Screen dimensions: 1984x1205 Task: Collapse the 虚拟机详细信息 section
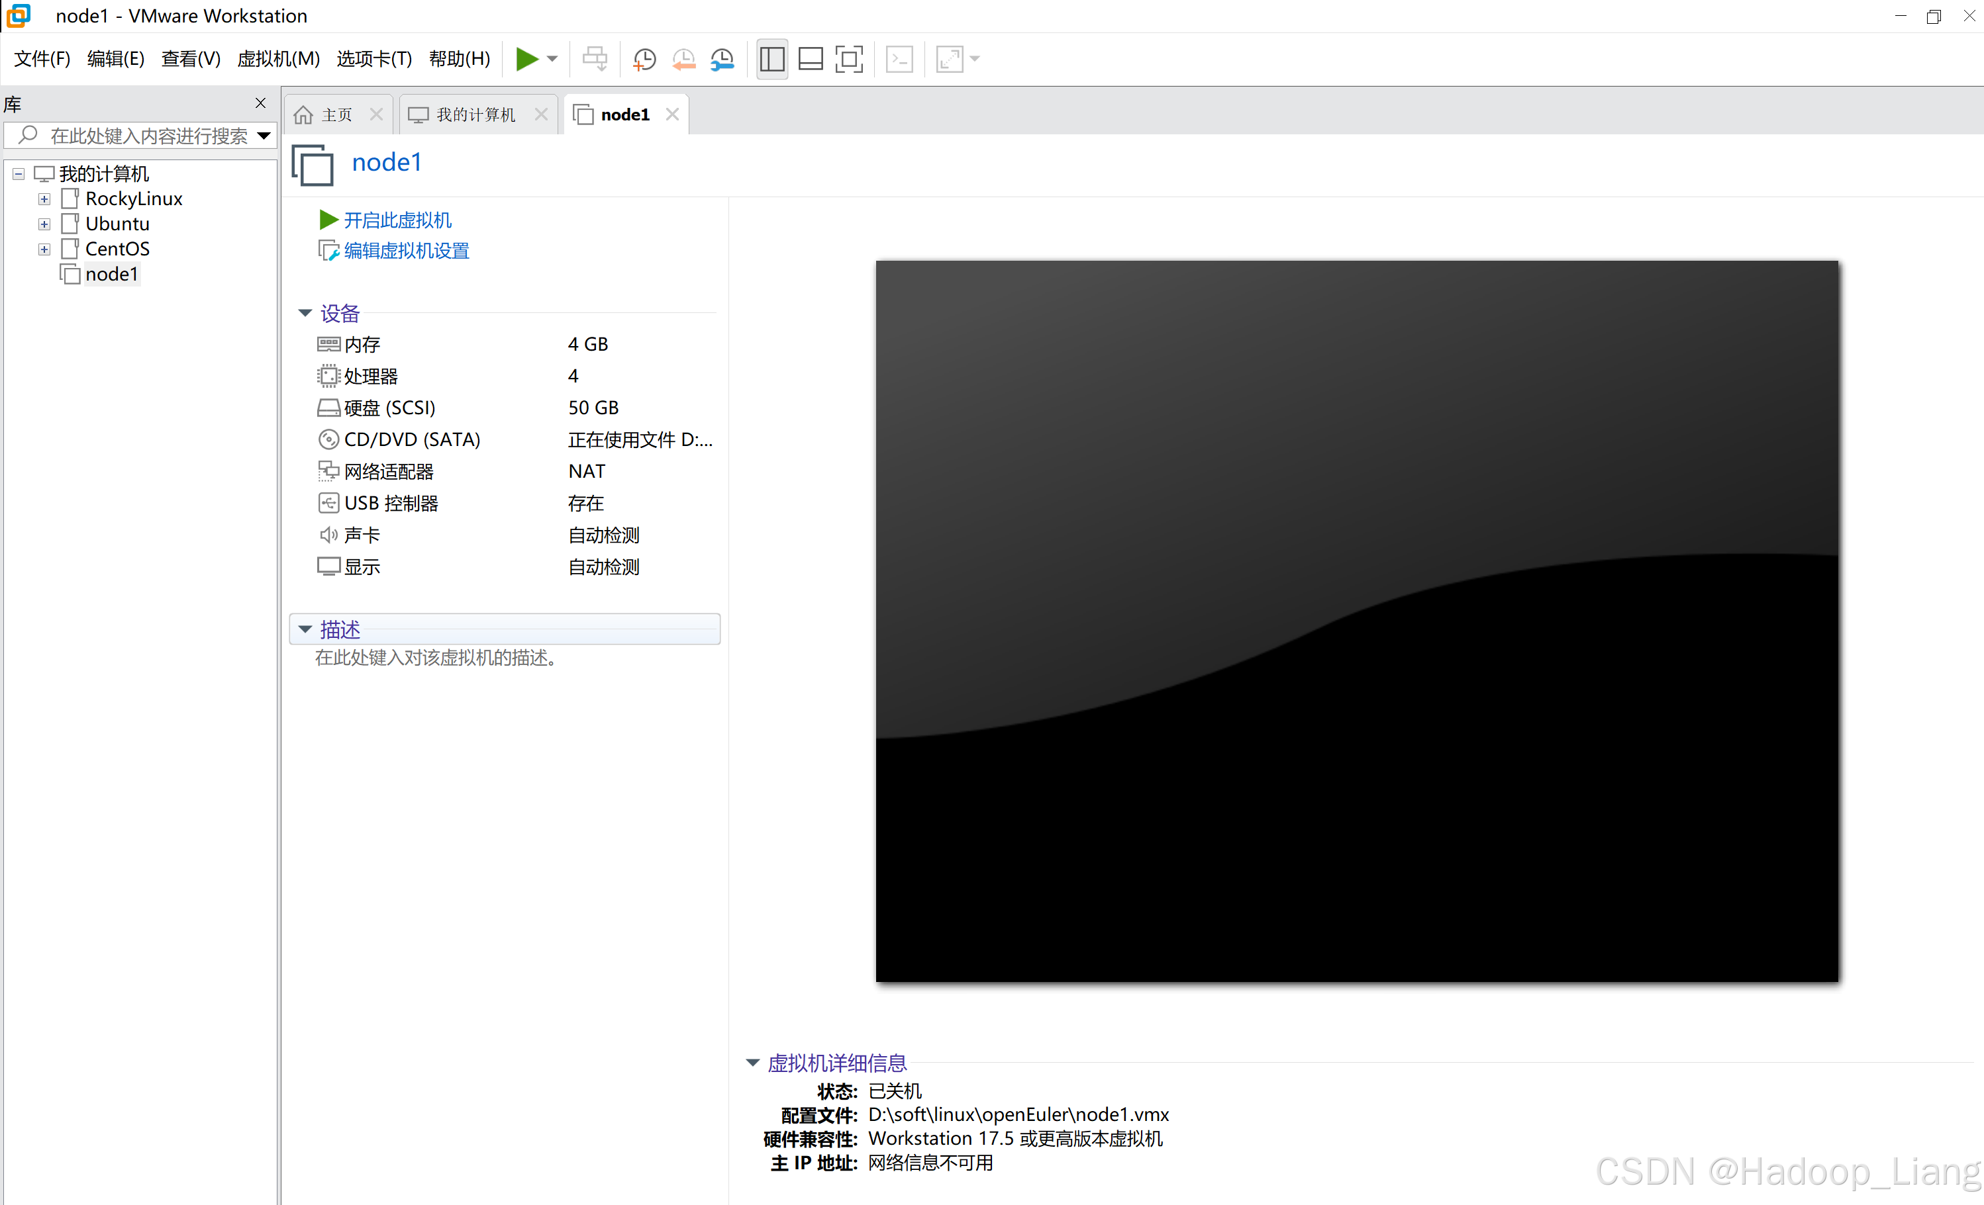coord(752,1063)
